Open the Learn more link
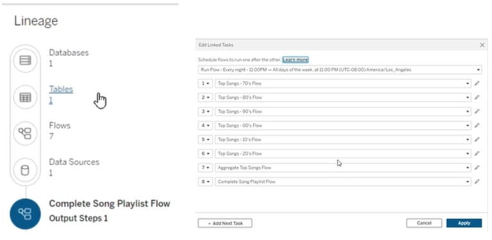The height and width of the screenshot is (240, 492). 295,60
